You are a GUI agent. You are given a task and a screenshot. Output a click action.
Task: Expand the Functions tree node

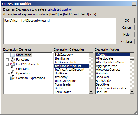[x=7, y=60]
